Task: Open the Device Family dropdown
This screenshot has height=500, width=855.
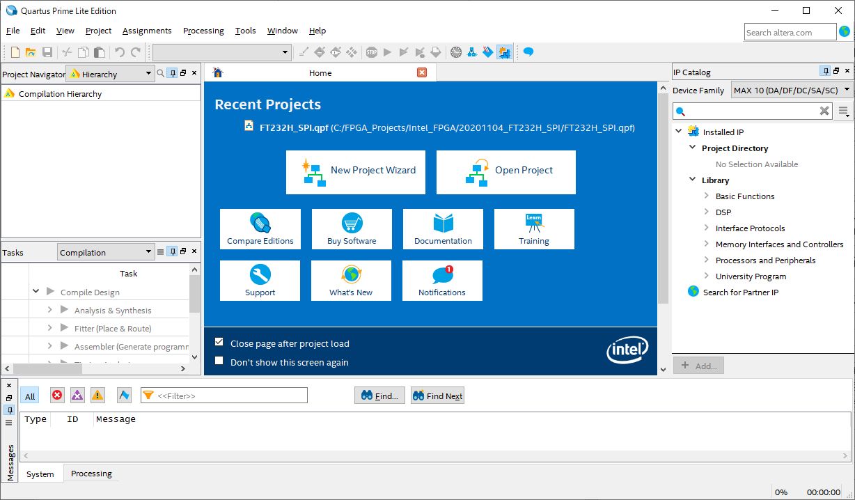Action: point(792,91)
